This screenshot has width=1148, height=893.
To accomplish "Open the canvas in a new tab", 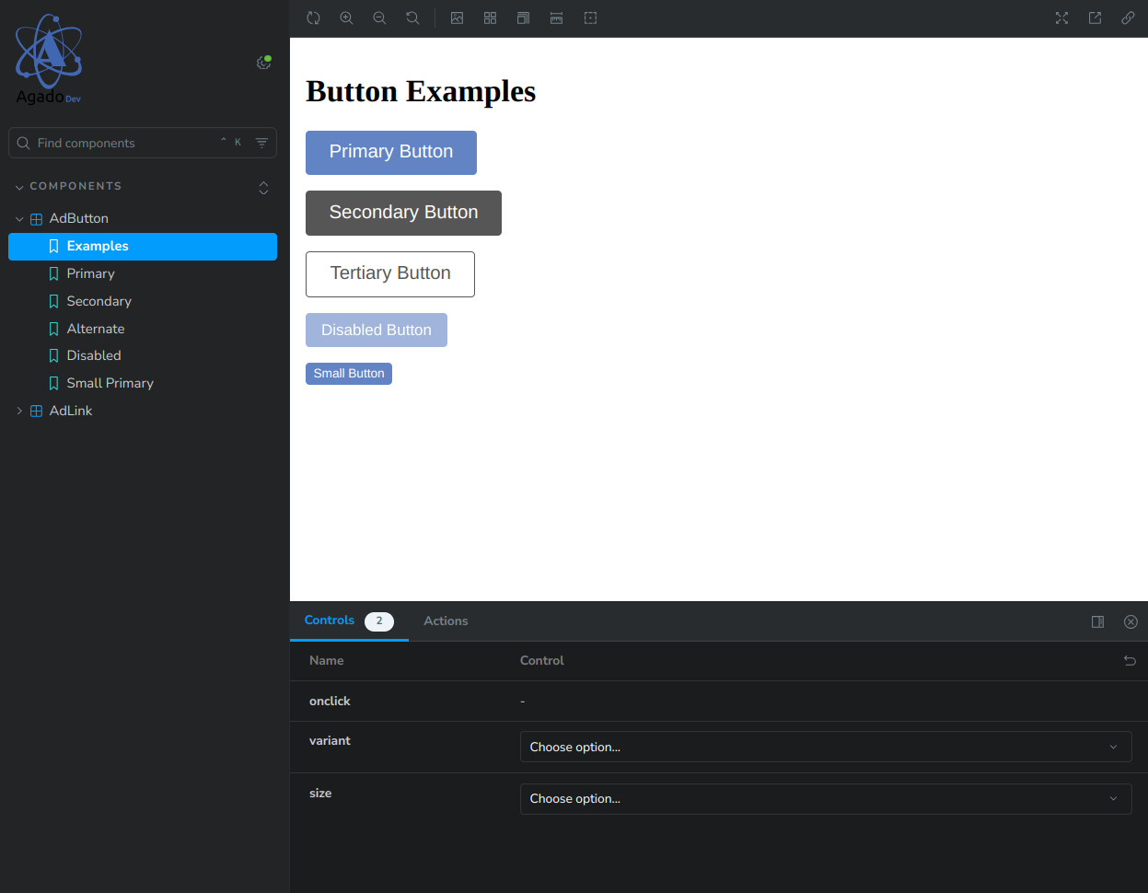I will click(x=1095, y=17).
